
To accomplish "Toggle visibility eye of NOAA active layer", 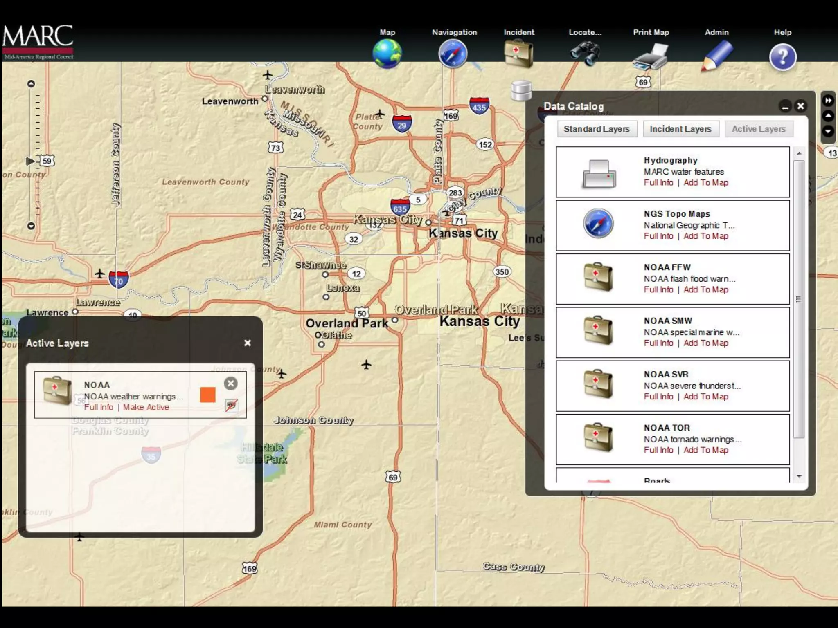I will [x=231, y=406].
